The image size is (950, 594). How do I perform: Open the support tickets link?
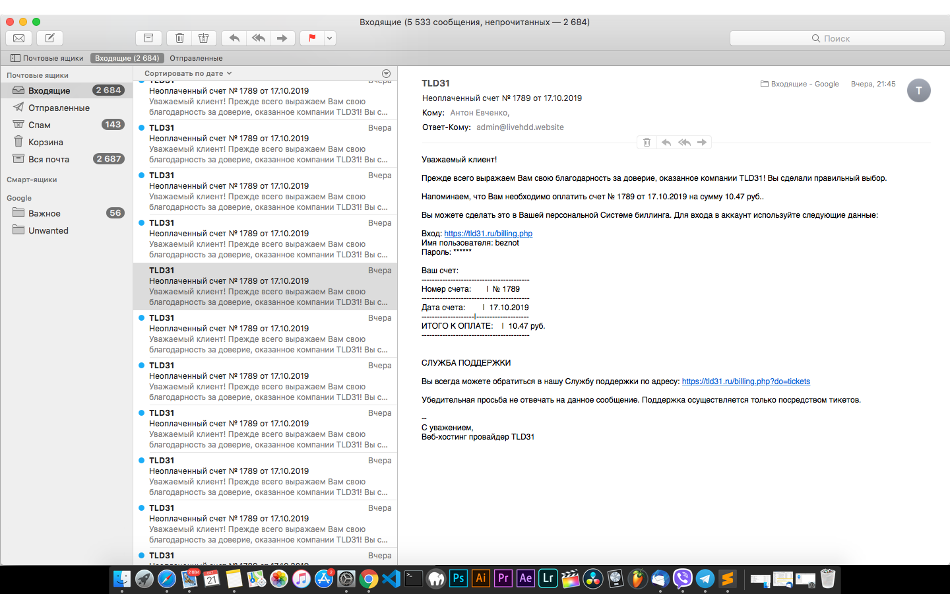click(745, 381)
